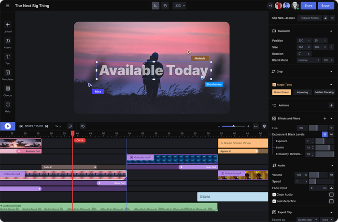Toggle visibility of the Hue effect
The height and width of the screenshot is (222, 338).
tap(331, 128)
